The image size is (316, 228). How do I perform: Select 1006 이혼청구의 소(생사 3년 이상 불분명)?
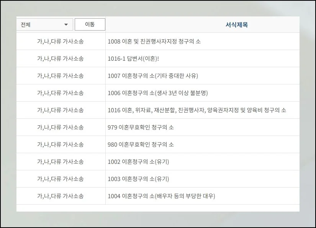point(158,93)
